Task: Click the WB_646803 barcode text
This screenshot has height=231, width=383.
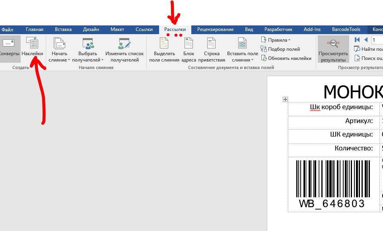Action: (x=332, y=204)
